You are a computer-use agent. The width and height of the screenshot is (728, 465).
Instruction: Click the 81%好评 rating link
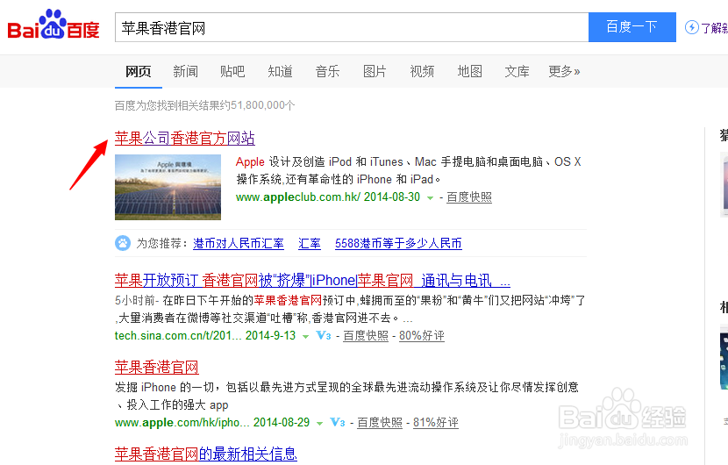point(436,422)
